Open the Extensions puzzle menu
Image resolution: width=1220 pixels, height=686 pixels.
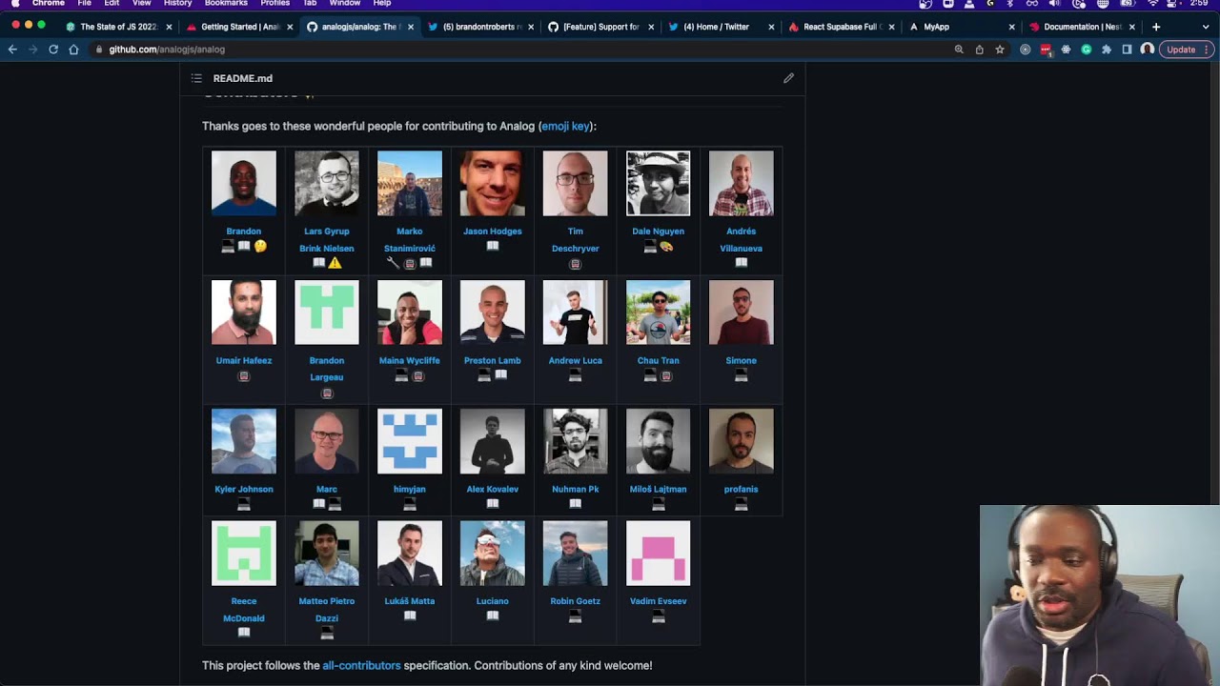coord(1107,50)
